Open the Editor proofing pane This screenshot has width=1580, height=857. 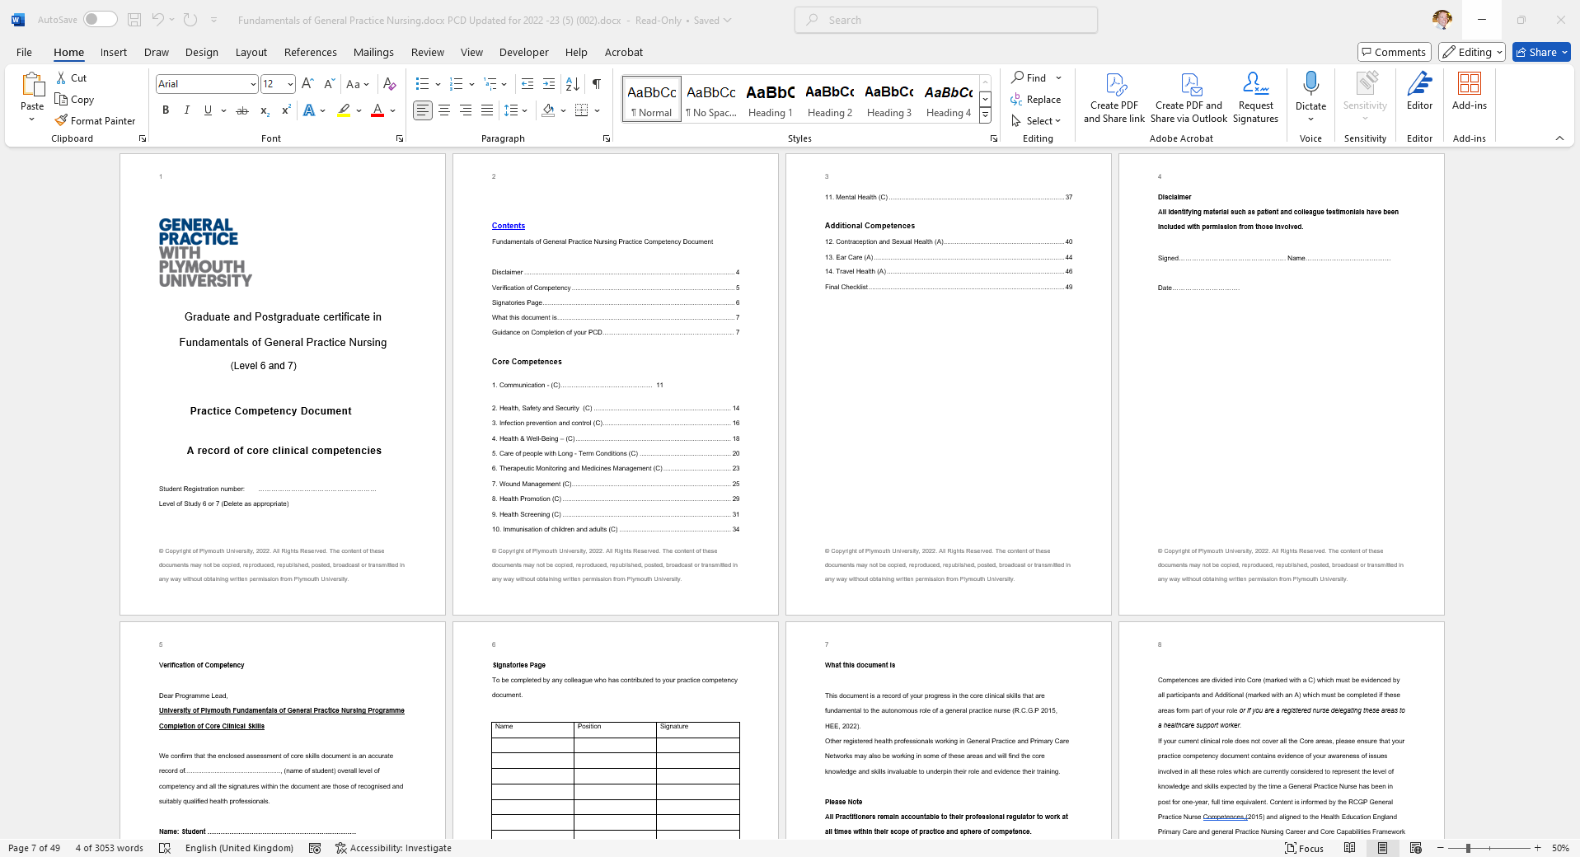1419,91
